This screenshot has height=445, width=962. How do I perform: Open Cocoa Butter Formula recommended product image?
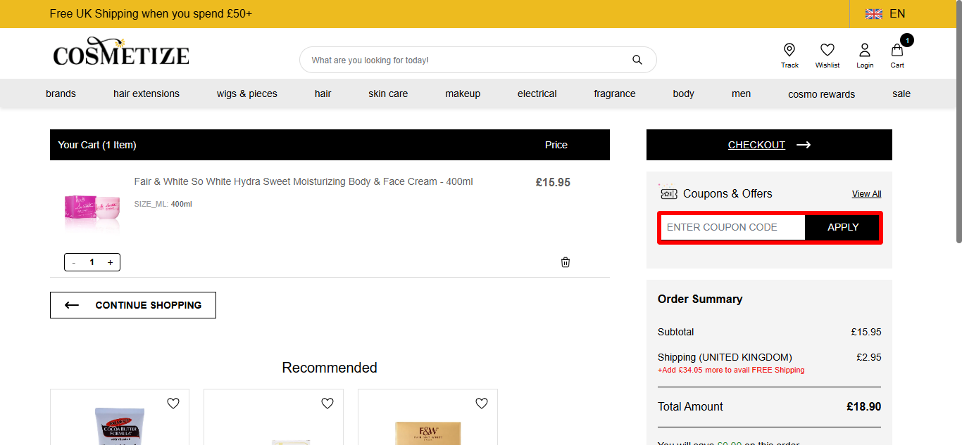click(x=120, y=427)
